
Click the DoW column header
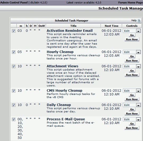coord(42,26)
